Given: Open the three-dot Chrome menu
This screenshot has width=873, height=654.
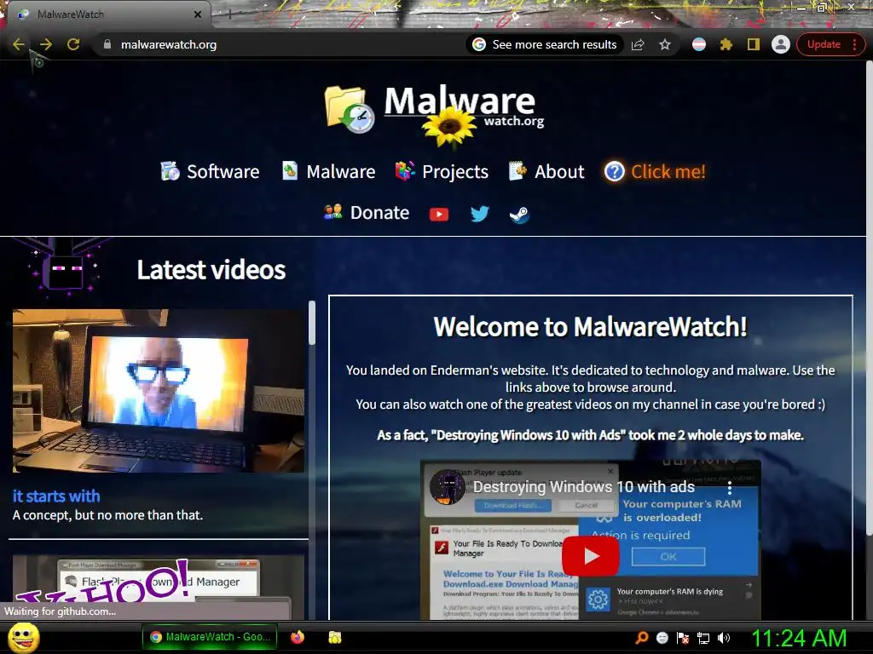Looking at the screenshot, I should (x=854, y=44).
